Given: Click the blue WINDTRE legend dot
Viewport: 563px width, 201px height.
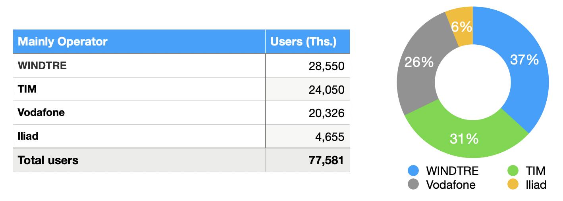Looking at the screenshot, I should tap(413, 171).
